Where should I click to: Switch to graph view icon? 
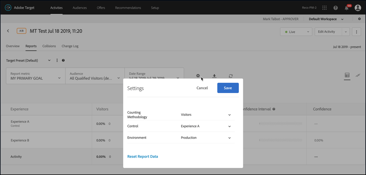358,75
